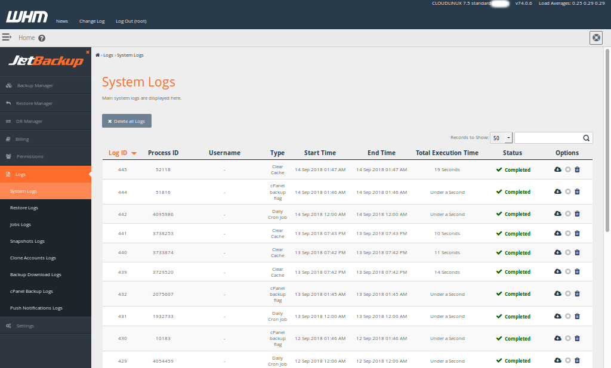The image size is (611, 368).
Task: Sort by Type column header
Action: [x=277, y=153]
